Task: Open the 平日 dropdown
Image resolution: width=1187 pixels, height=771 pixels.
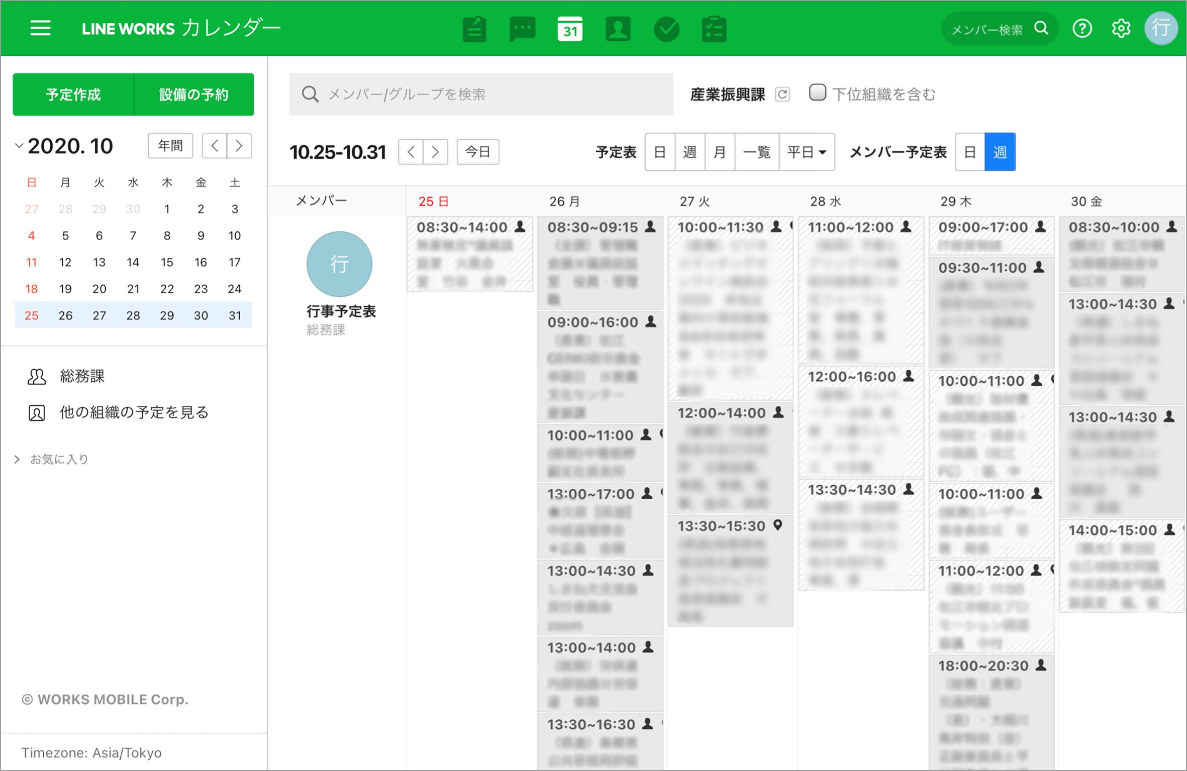Action: [806, 152]
